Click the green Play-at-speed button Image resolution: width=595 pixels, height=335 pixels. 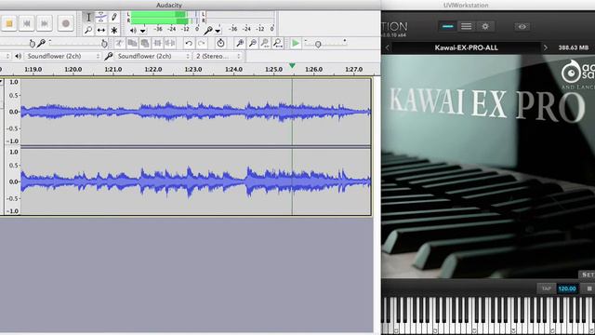click(x=296, y=44)
